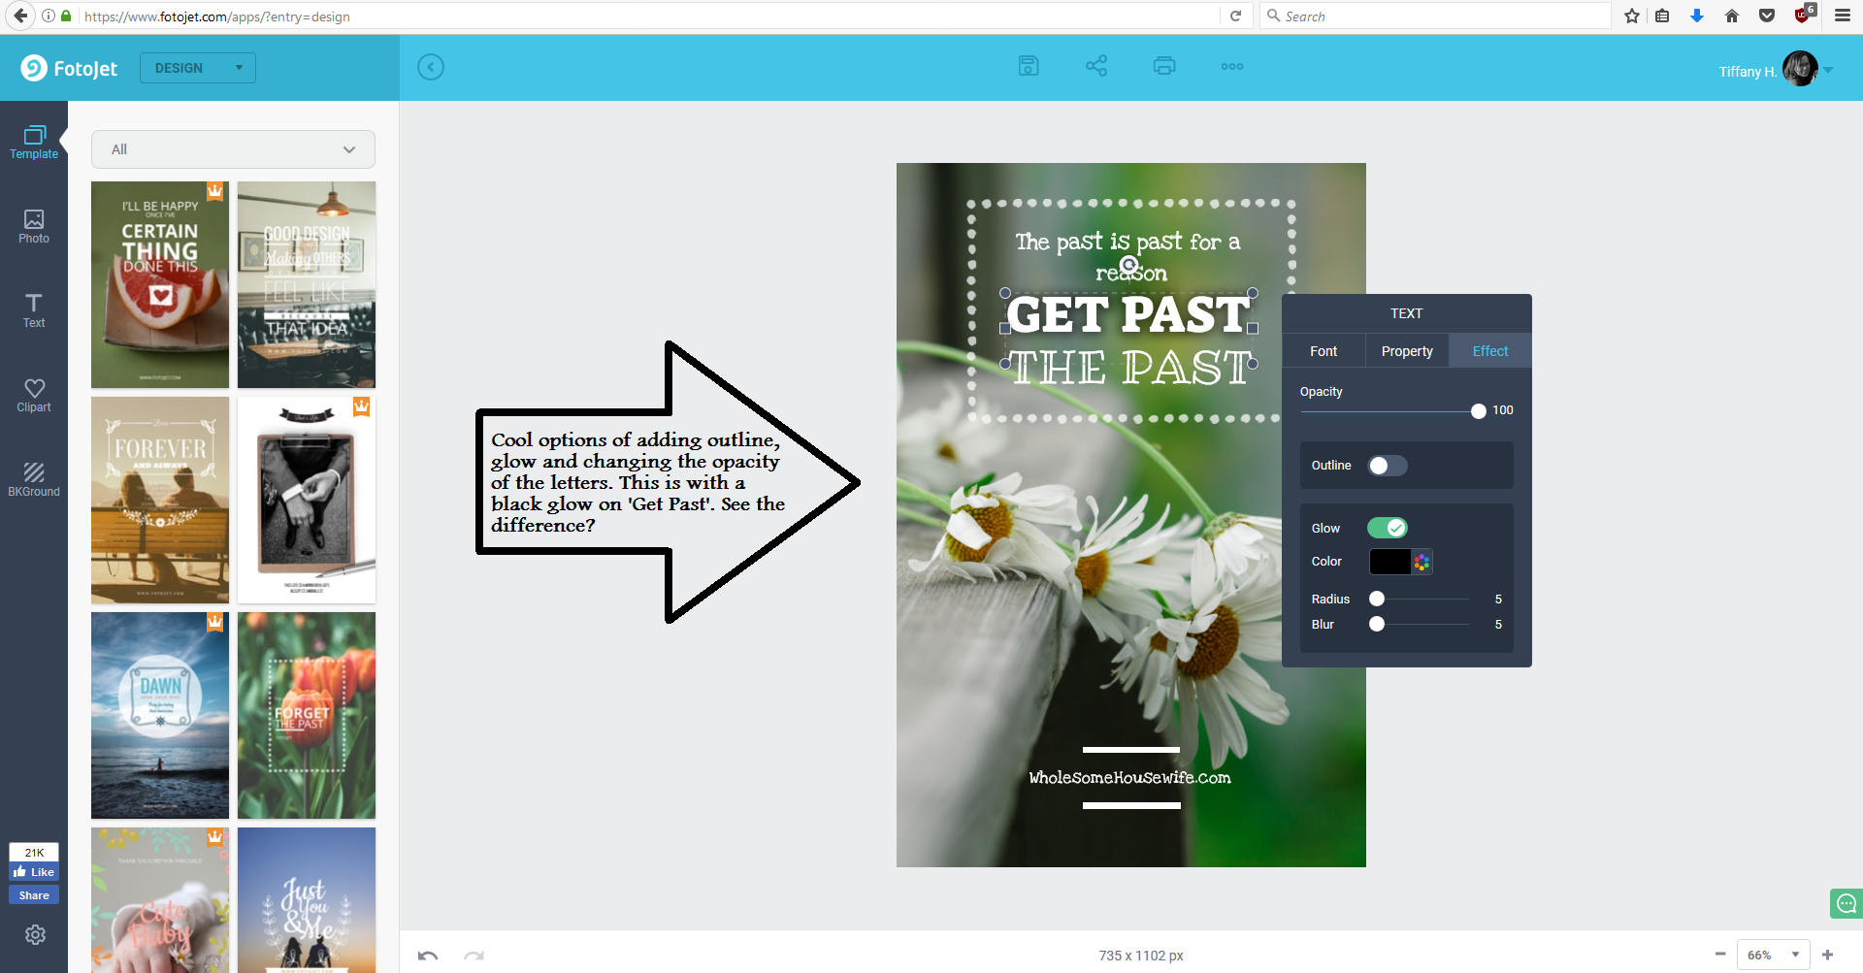Zoom out with the minus icon

(1720, 955)
